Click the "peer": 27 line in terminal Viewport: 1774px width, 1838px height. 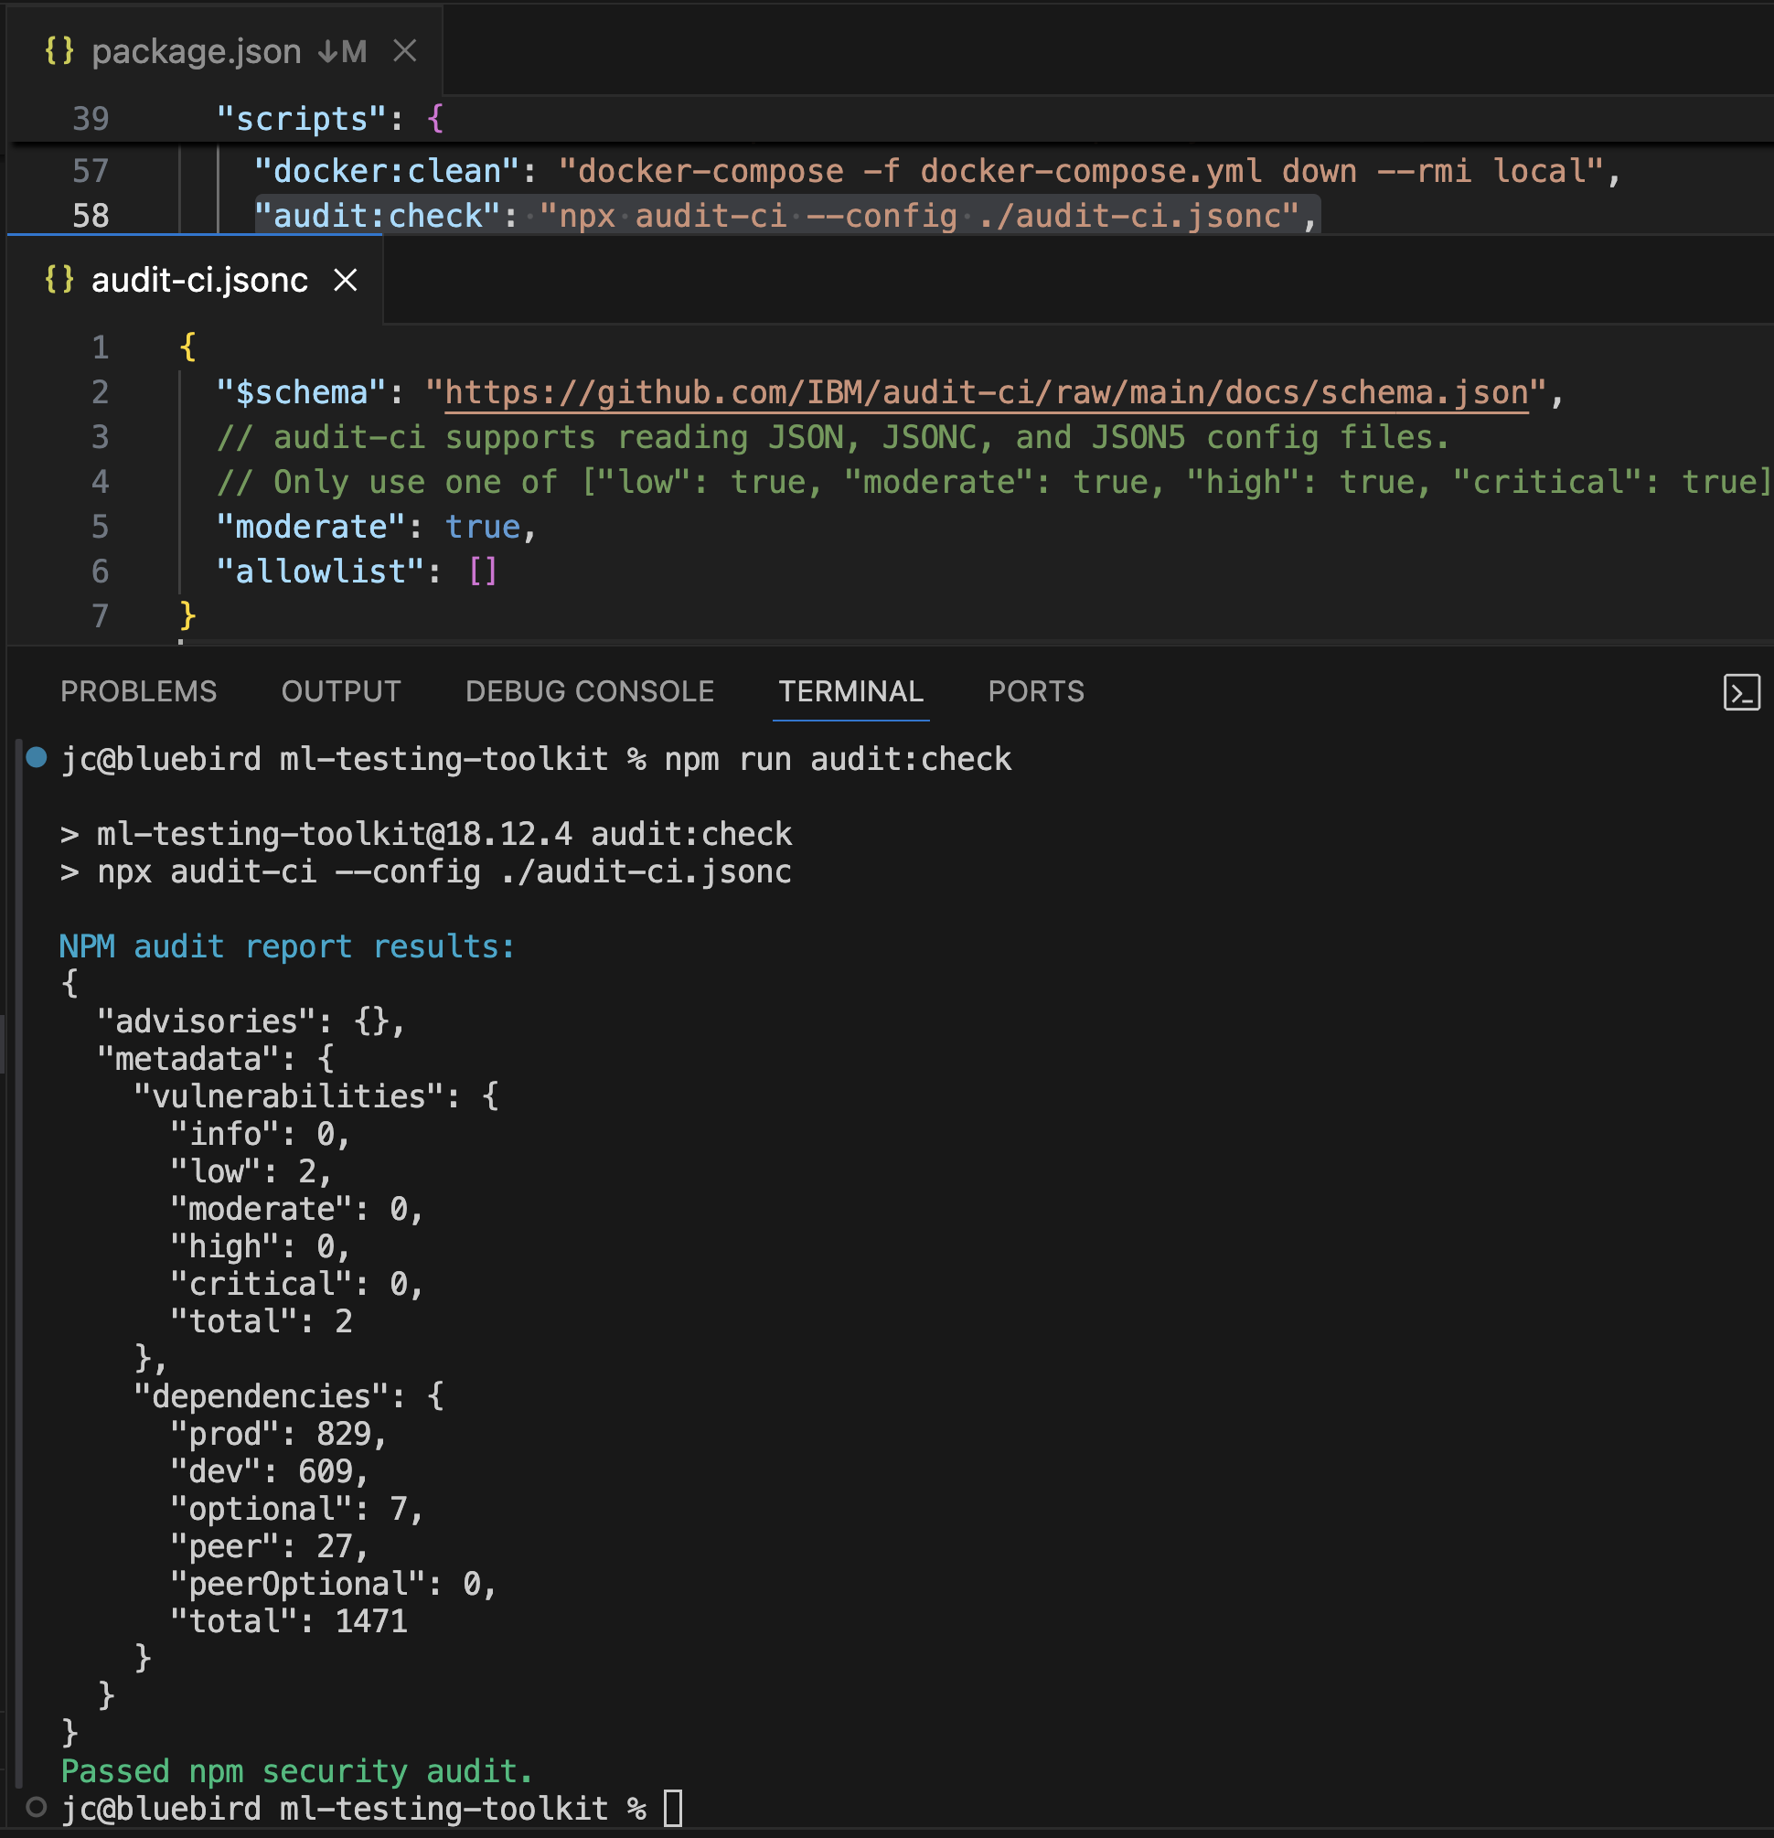point(269,1546)
